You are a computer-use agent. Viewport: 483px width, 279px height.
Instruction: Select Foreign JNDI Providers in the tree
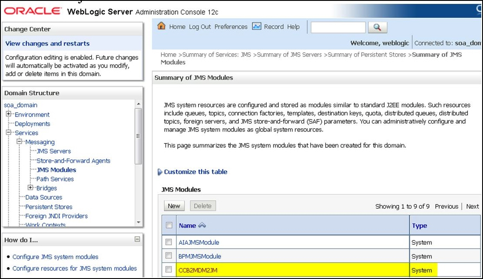(56, 216)
